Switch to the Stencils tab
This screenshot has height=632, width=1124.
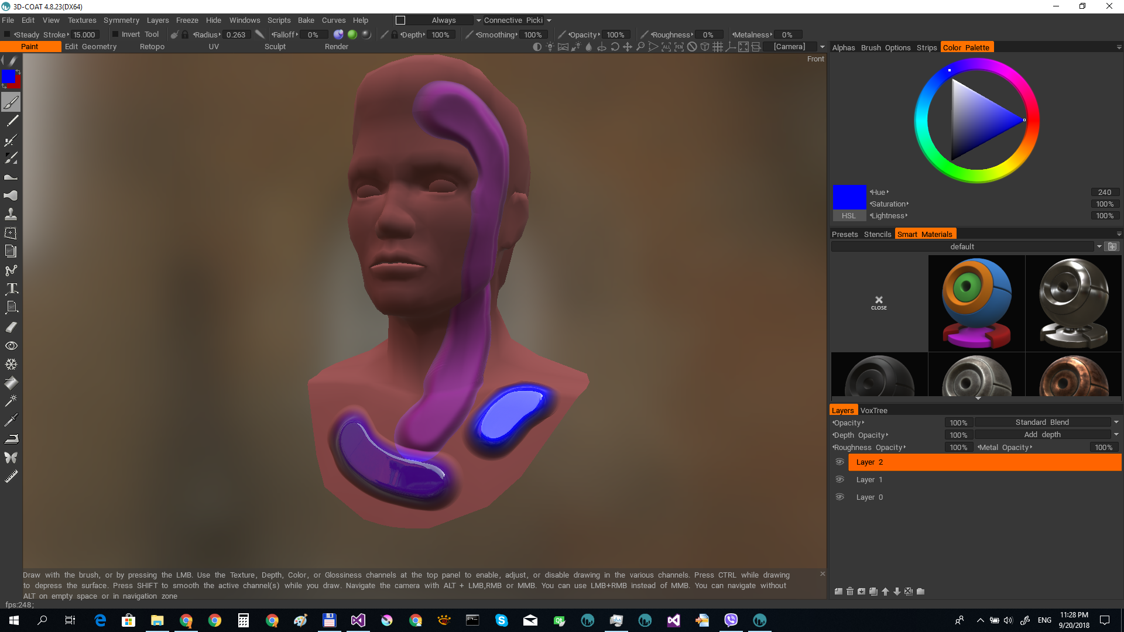point(878,234)
